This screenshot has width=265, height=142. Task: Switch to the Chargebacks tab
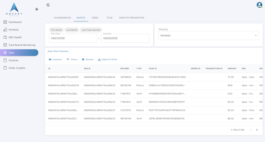coord(63,18)
